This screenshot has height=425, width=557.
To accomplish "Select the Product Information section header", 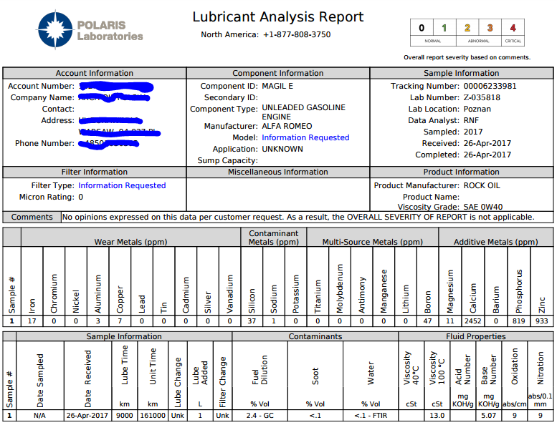I will tap(461, 172).
